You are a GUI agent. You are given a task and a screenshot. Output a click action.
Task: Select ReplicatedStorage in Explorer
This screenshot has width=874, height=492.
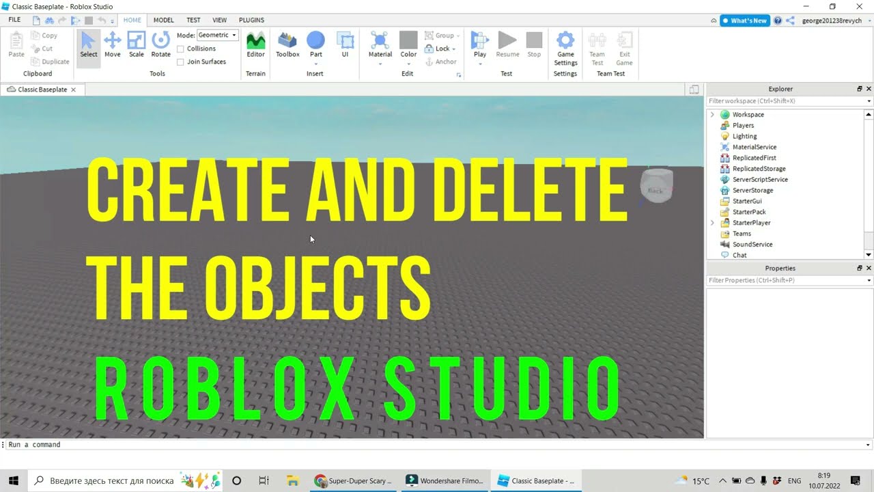click(759, 169)
